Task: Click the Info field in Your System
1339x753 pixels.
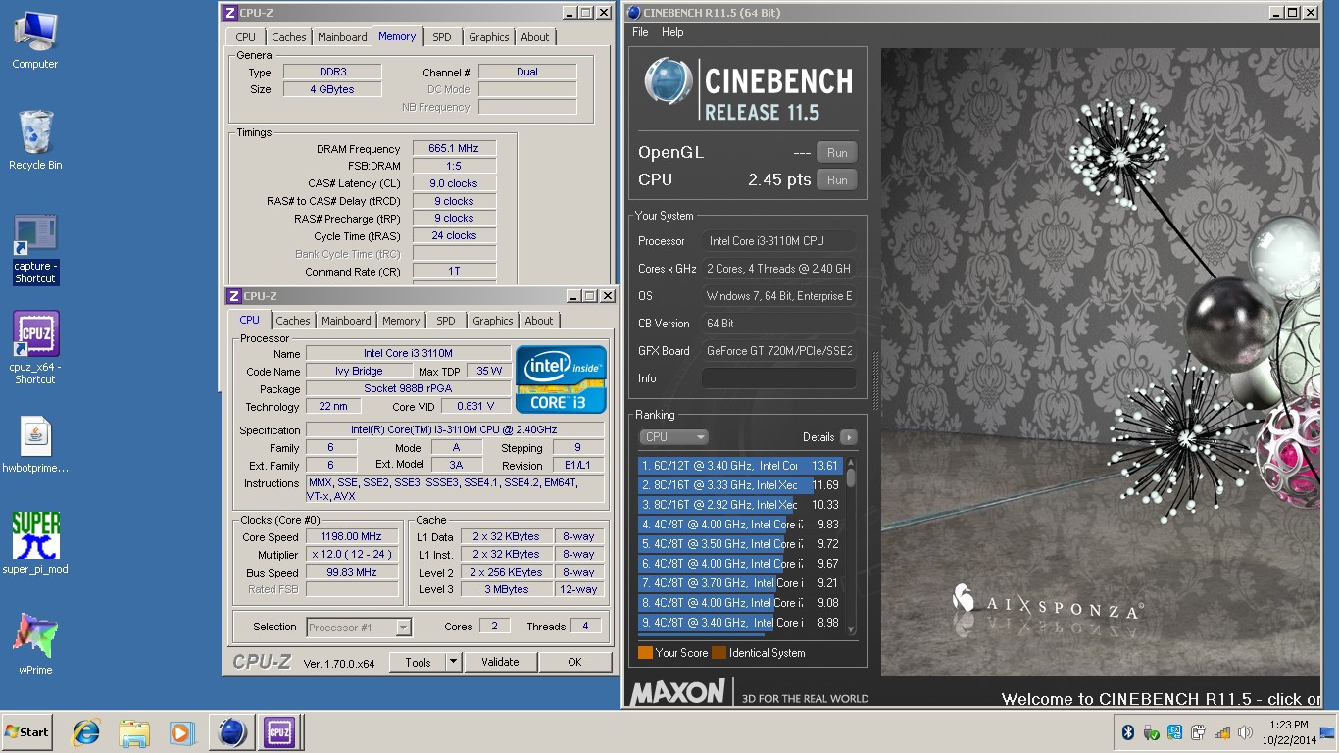Action: pos(779,378)
